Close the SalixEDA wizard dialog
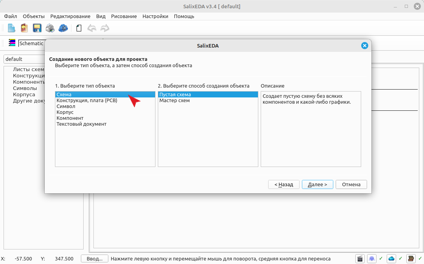424x264 pixels. coord(364,46)
